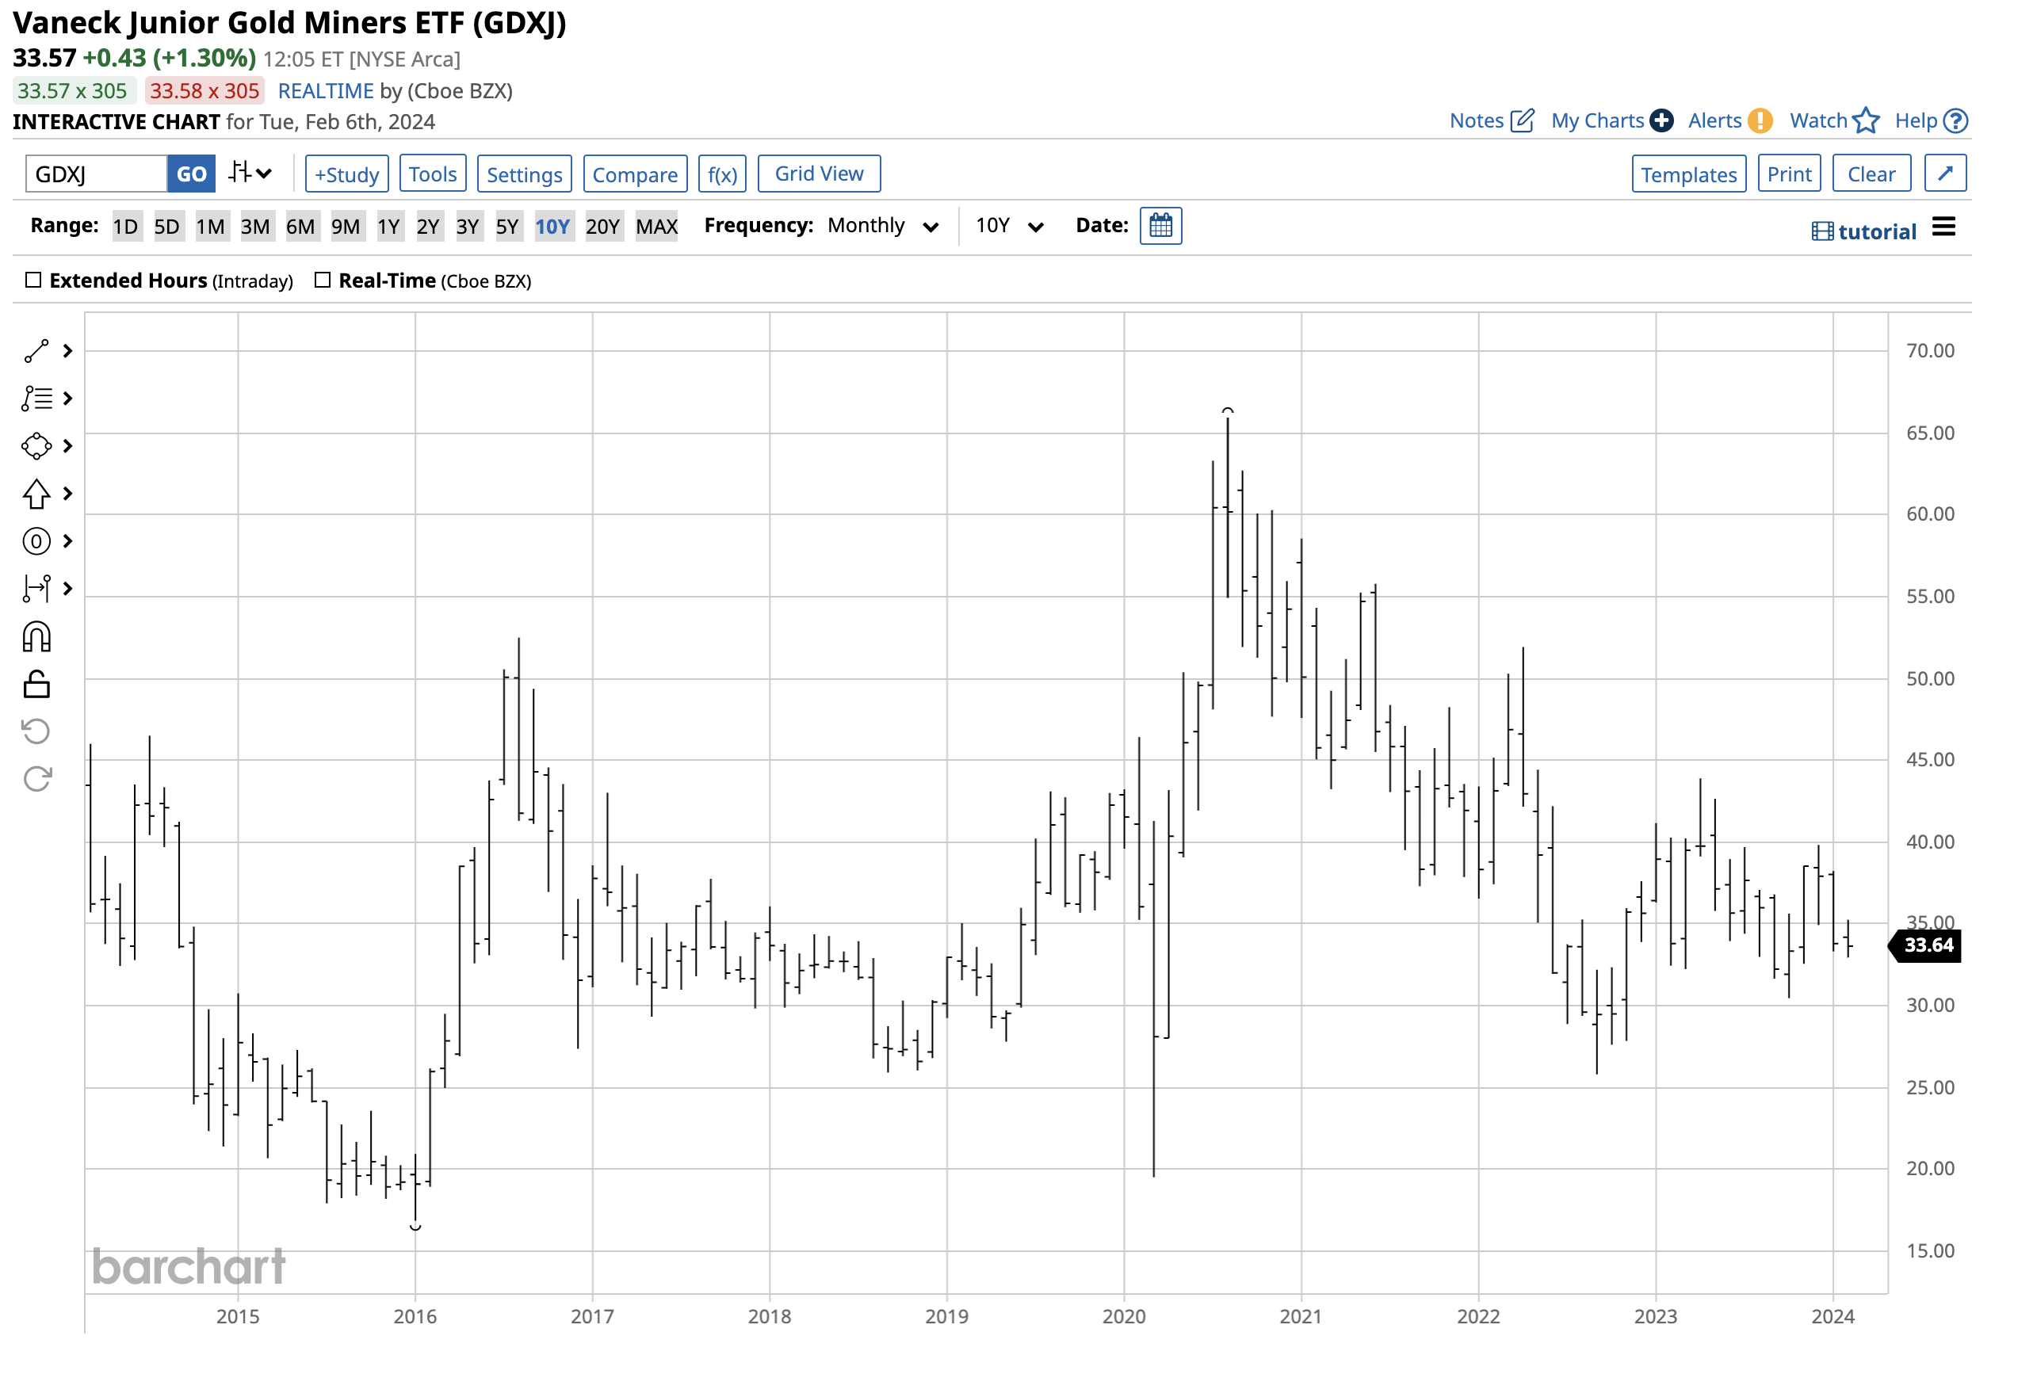Open the tutorial video link

(1864, 231)
